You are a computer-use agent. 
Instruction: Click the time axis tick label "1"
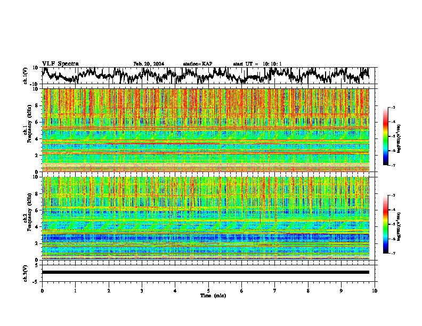click(x=75, y=291)
